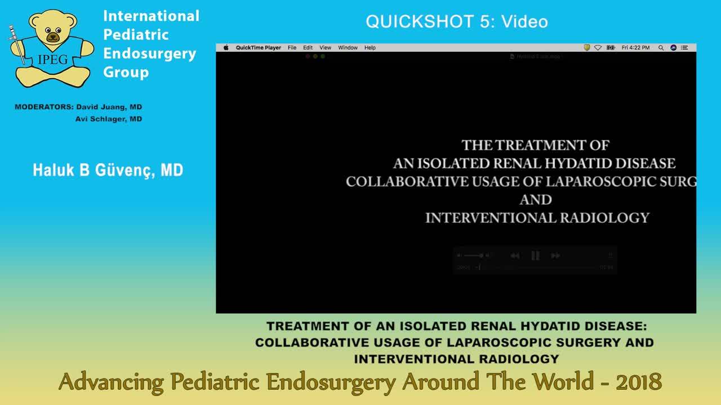Toggle full screen with the green window button
The height and width of the screenshot is (405, 721).
(x=322, y=56)
